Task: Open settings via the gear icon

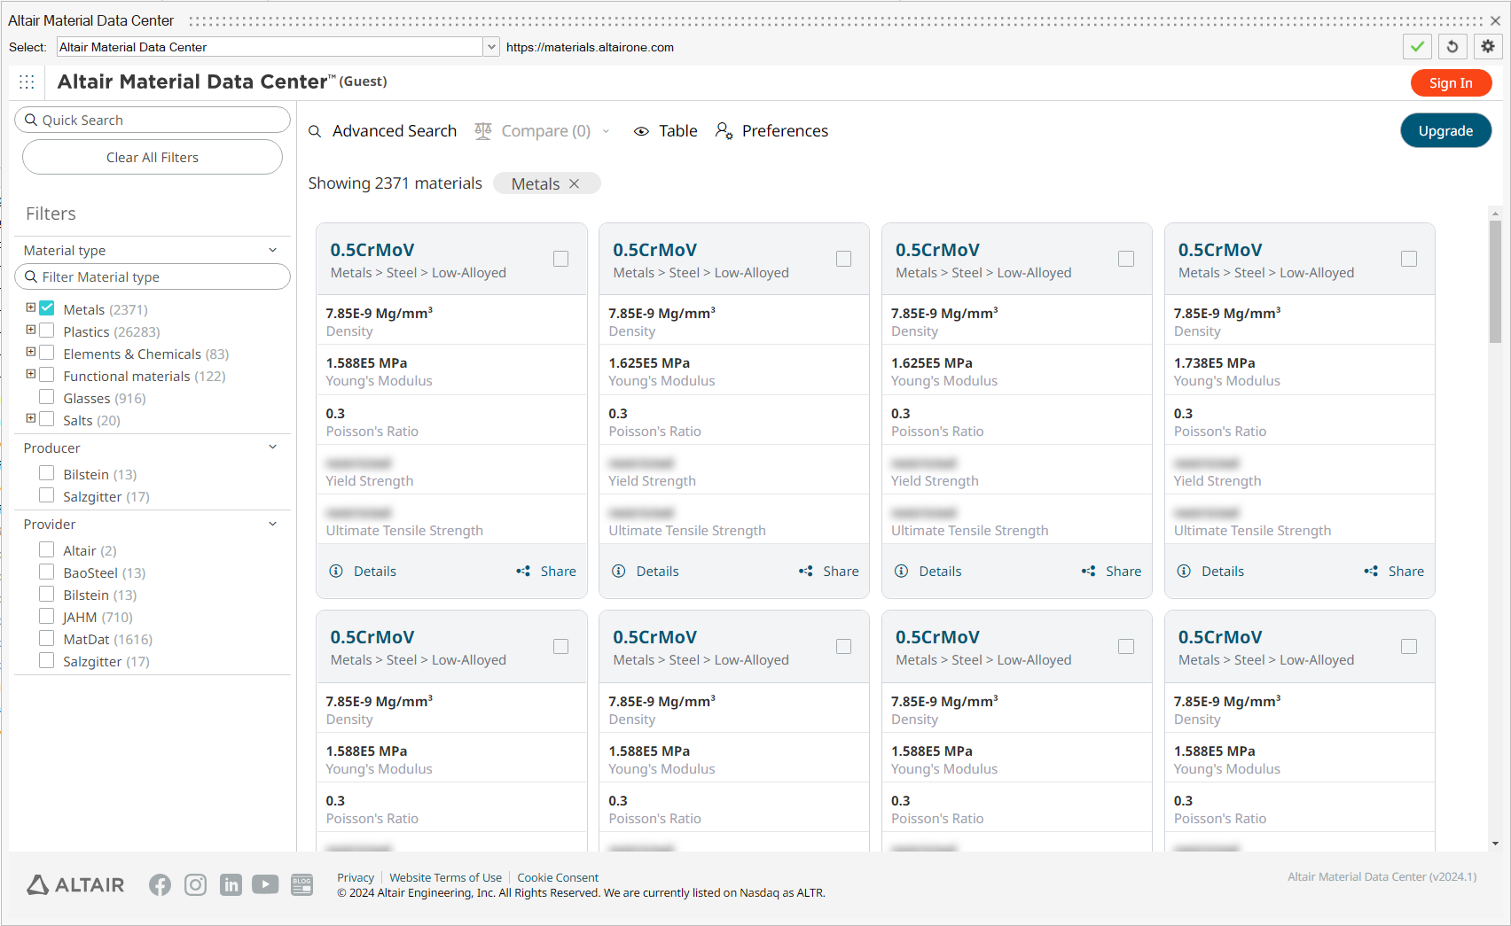Action: [x=1488, y=47]
